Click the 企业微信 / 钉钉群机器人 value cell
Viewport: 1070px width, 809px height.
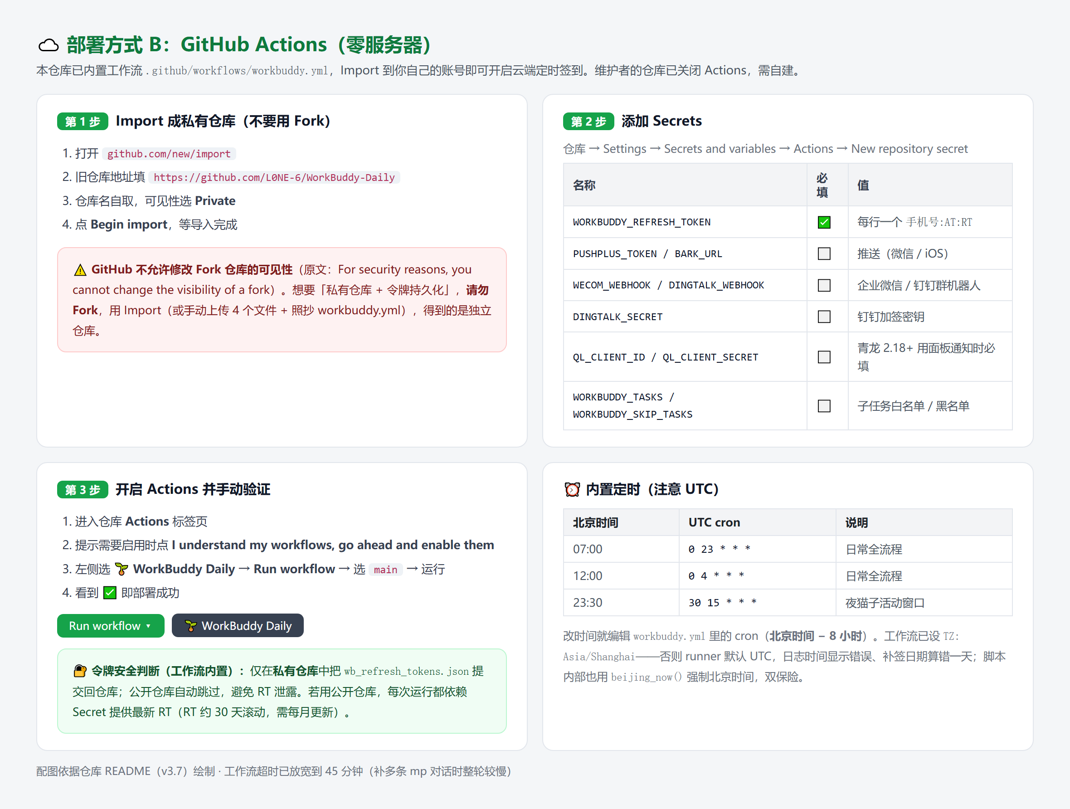tap(930, 286)
